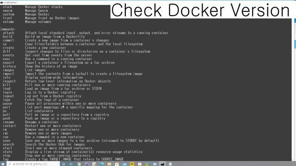
Task: Click the 'rmi' command name
Action: [x=6, y=133]
